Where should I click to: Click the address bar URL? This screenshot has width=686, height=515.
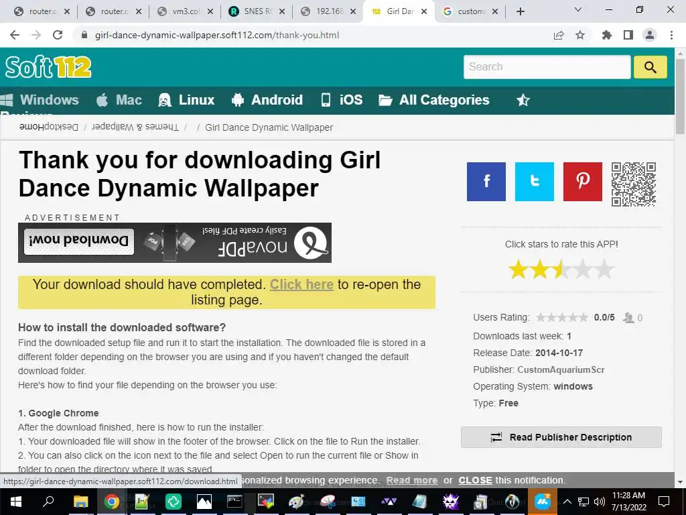click(217, 35)
